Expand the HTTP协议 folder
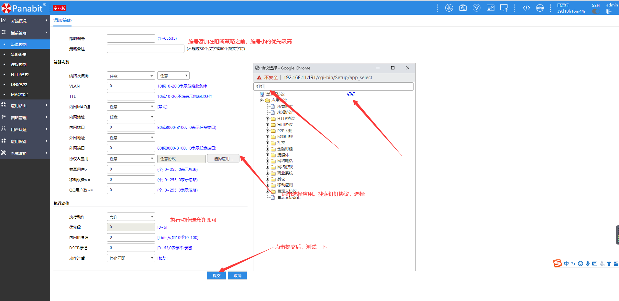 [268, 119]
